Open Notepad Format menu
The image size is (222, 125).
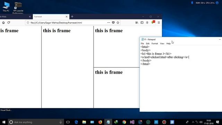coord(155,43)
